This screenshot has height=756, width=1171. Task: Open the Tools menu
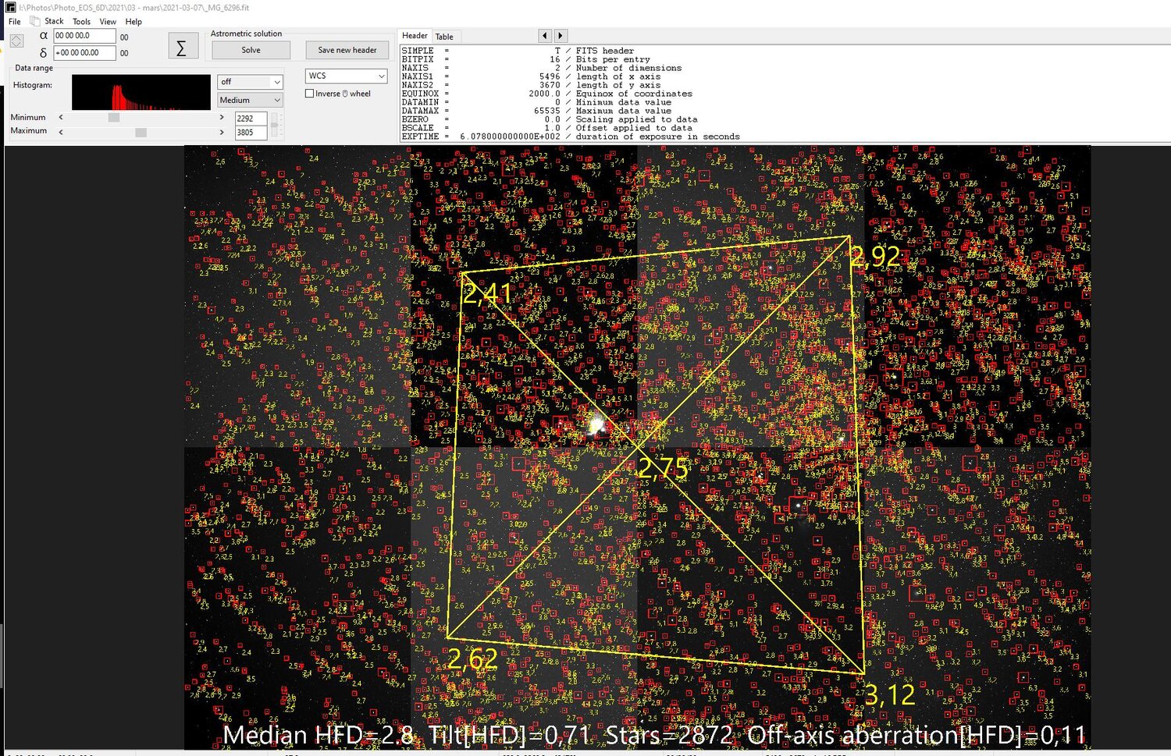82,22
